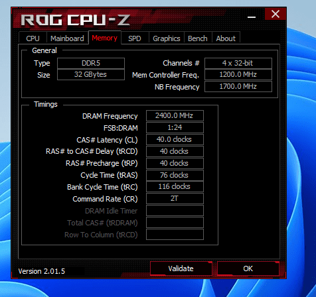Click the RAS# Precharge (tRP) label
This screenshot has height=297, width=316.
(102, 163)
